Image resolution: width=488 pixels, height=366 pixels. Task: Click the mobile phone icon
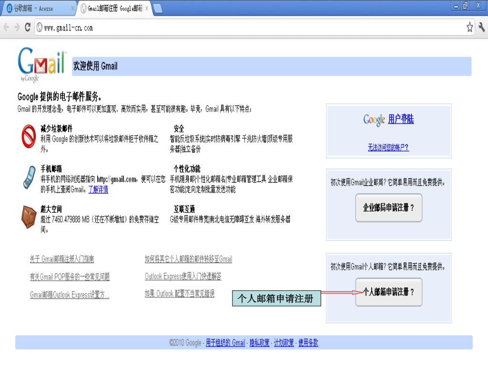[29, 177]
